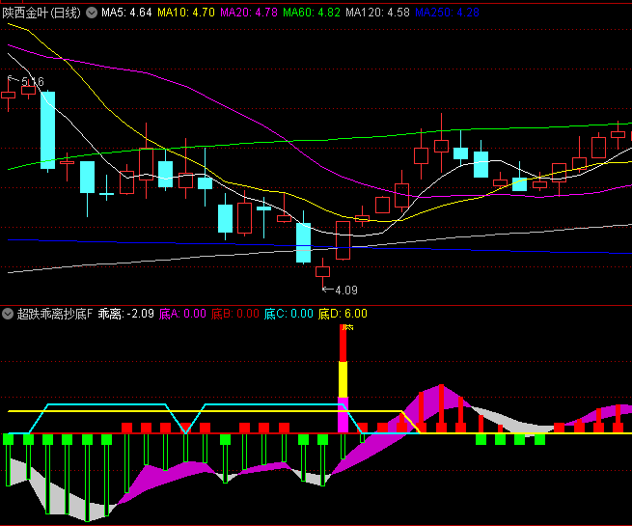Click the tall red-yellow bottom signal bar
632x526 pixels.
343,376
